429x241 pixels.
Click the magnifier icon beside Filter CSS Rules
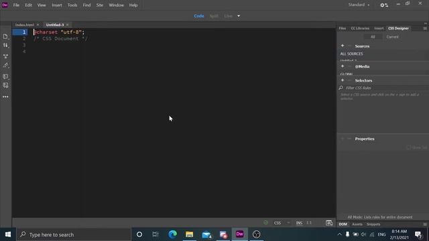[341, 88]
